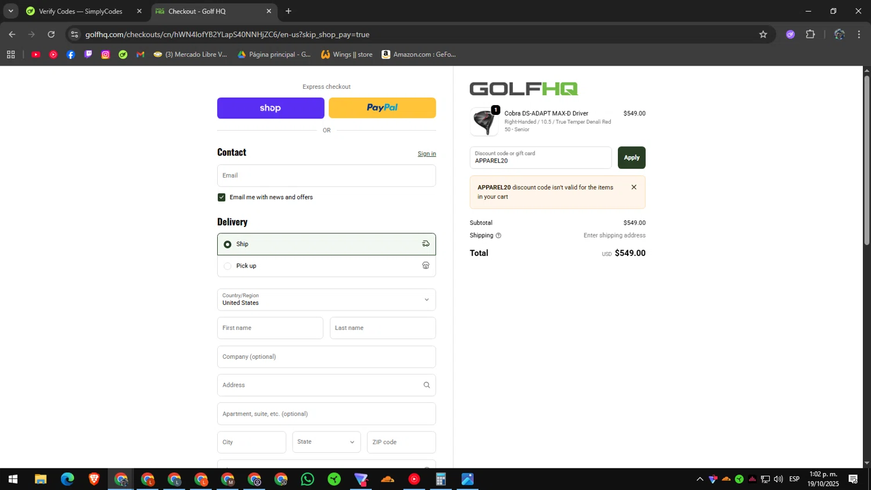Pay with PayPal express checkout
This screenshot has height=490, width=871.
tap(382, 108)
